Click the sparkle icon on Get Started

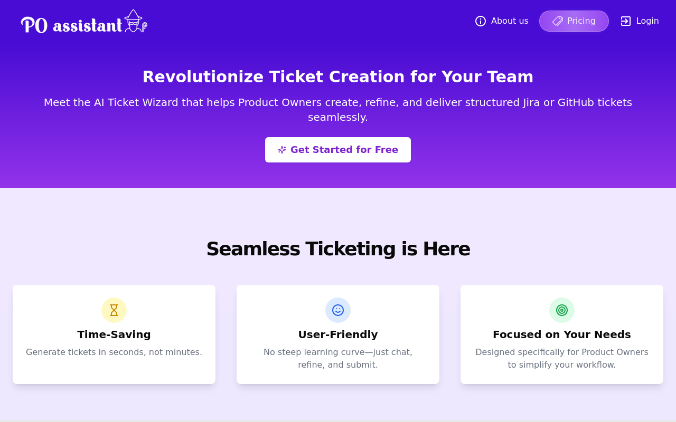[x=282, y=150]
